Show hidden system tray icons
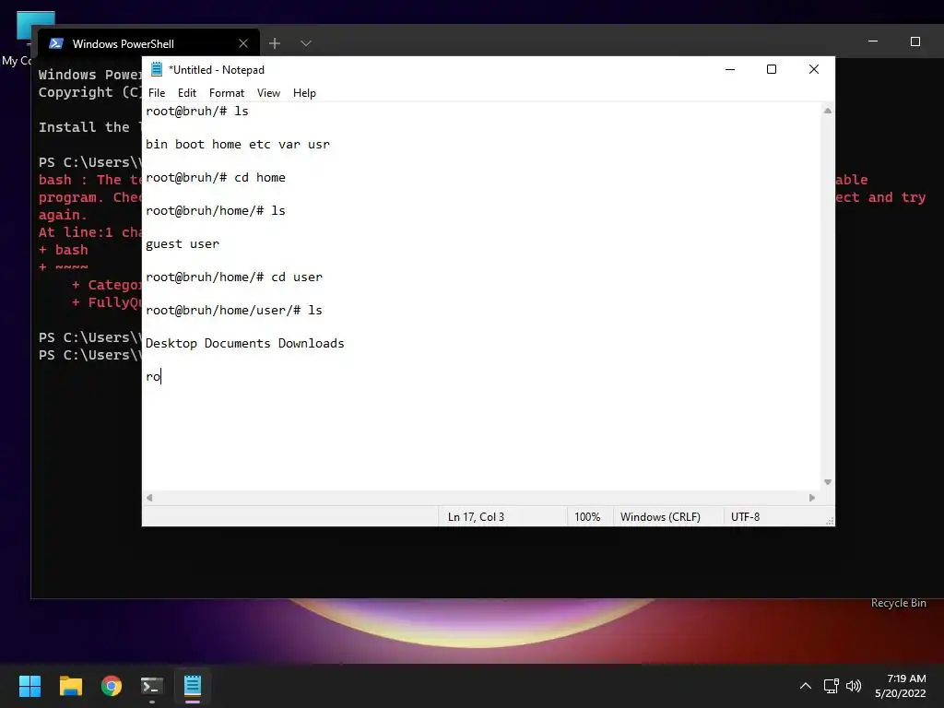Image resolution: width=944 pixels, height=708 pixels. coord(805,686)
